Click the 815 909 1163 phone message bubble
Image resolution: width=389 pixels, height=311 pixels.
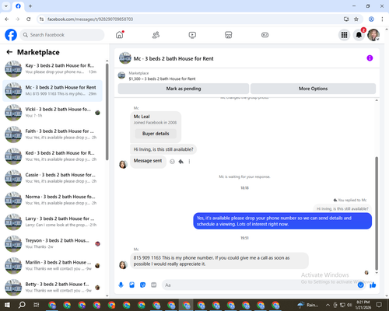pos(219,260)
